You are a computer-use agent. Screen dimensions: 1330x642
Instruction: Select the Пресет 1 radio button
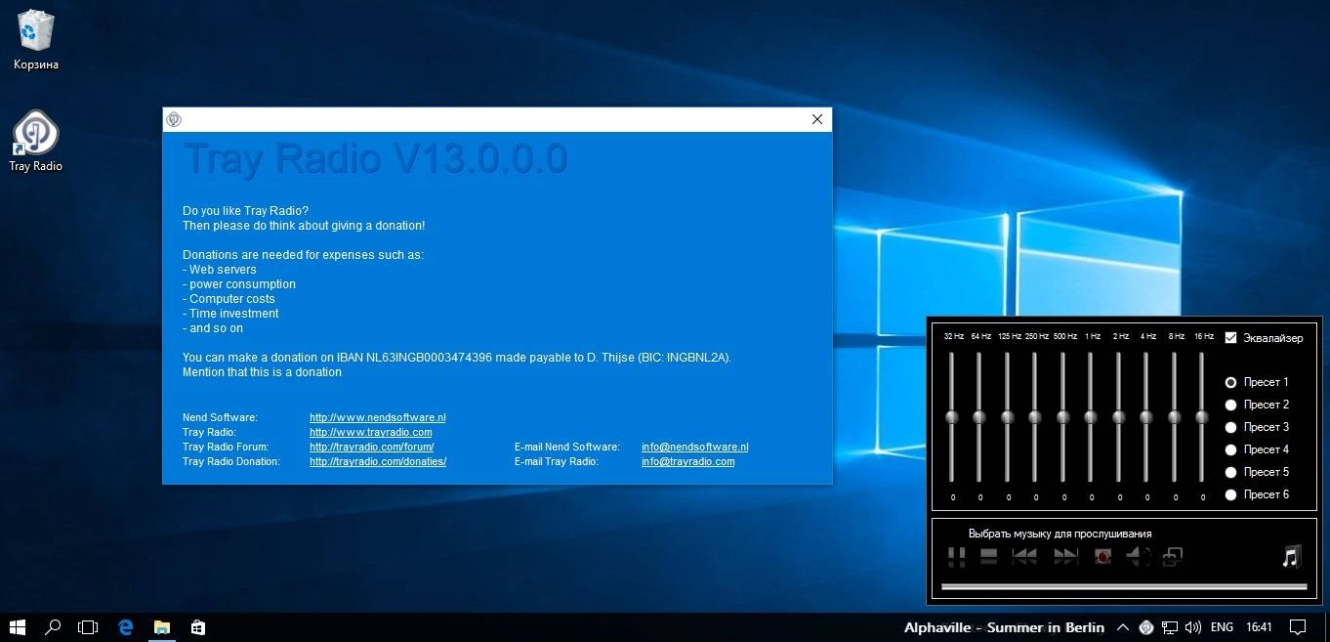click(1231, 382)
